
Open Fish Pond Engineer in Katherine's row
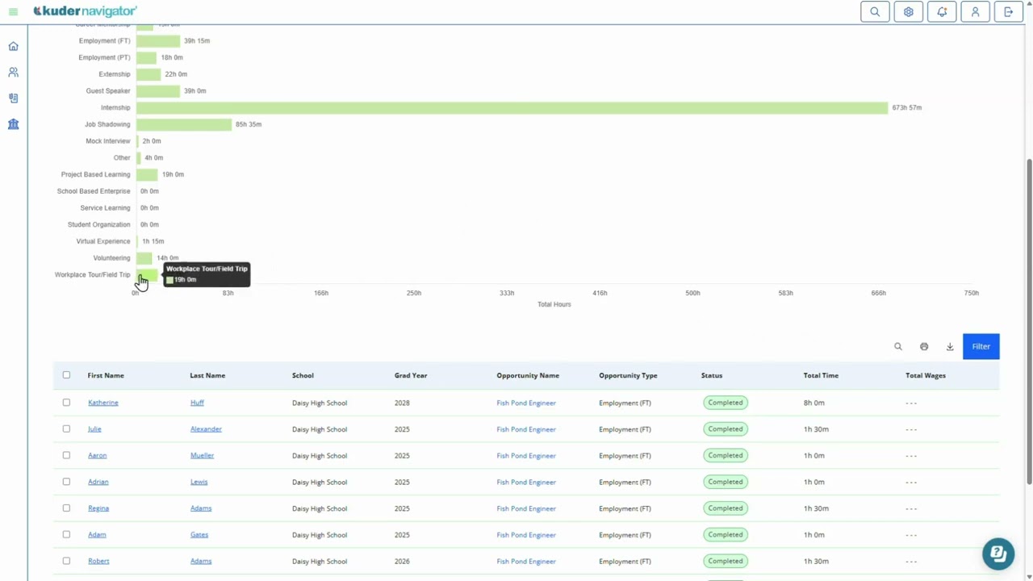point(526,403)
